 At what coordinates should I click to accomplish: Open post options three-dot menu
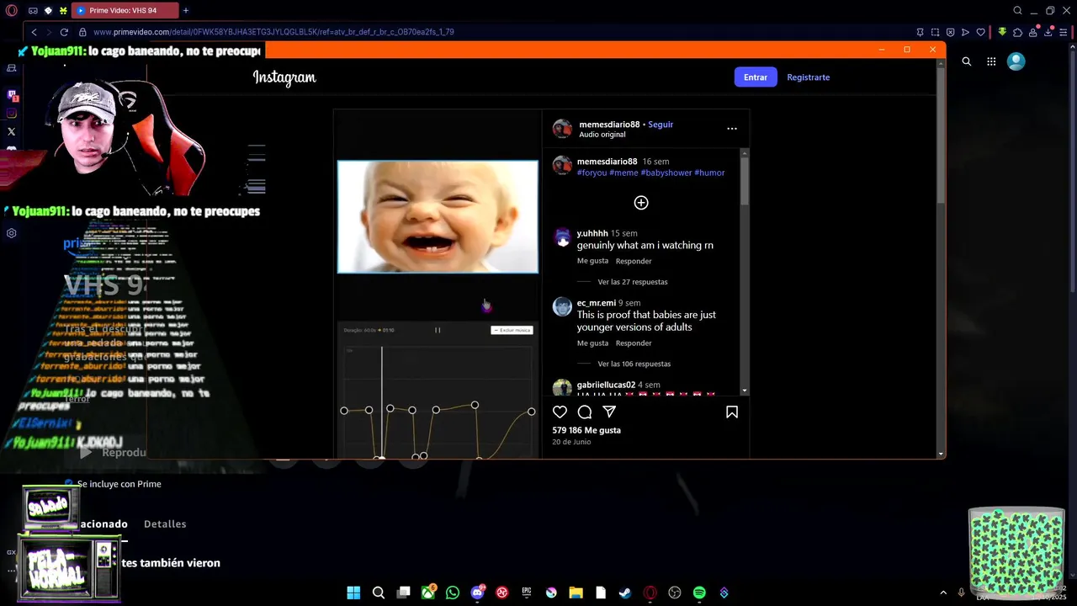(732, 129)
